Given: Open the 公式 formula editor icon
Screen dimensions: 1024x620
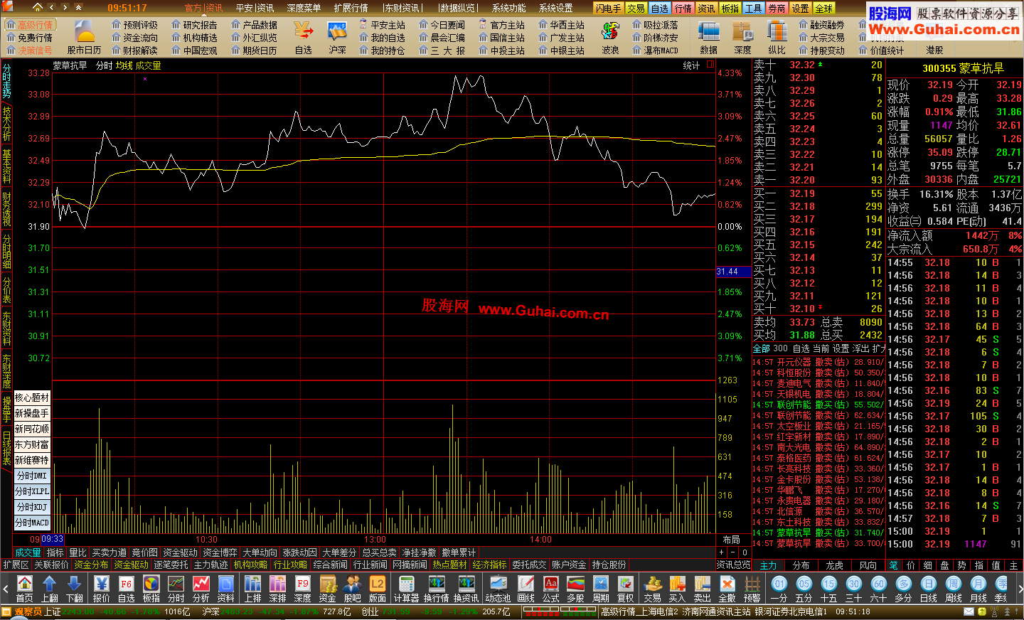Looking at the screenshot, I should [551, 589].
